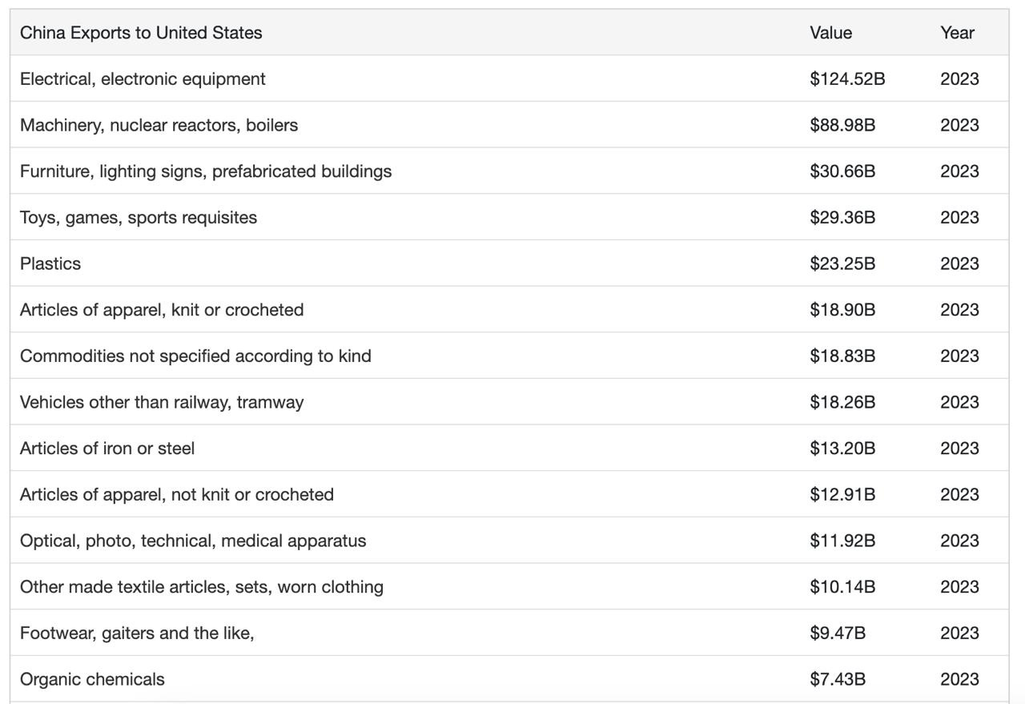This screenshot has width=1025, height=704.
Task: Click the $11.92B value cell
Action: coord(842,541)
